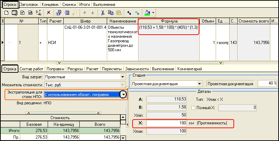Open the Вид затрат dropdown
This screenshot has height=141, width=279.
[122, 77]
